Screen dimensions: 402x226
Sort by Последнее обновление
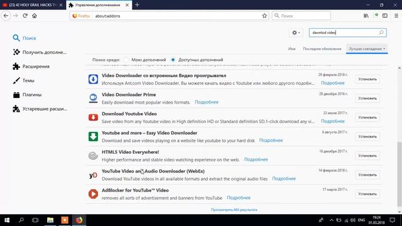(x=322, y=49)
